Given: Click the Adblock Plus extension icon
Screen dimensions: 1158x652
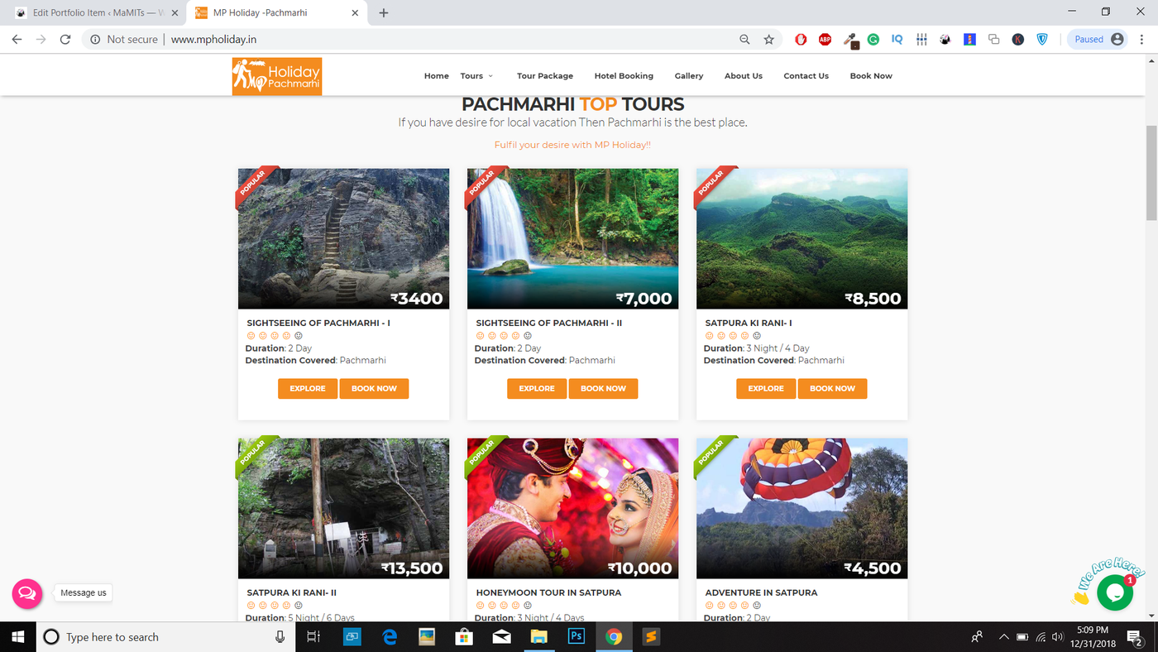Looking at the screenshot, I should click(x=825, y=39).
